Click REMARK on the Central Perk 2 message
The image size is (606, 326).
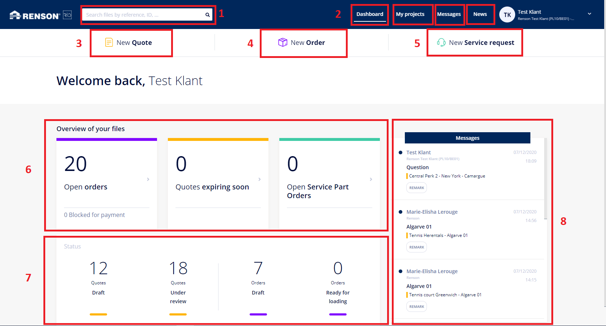[416, 188]
